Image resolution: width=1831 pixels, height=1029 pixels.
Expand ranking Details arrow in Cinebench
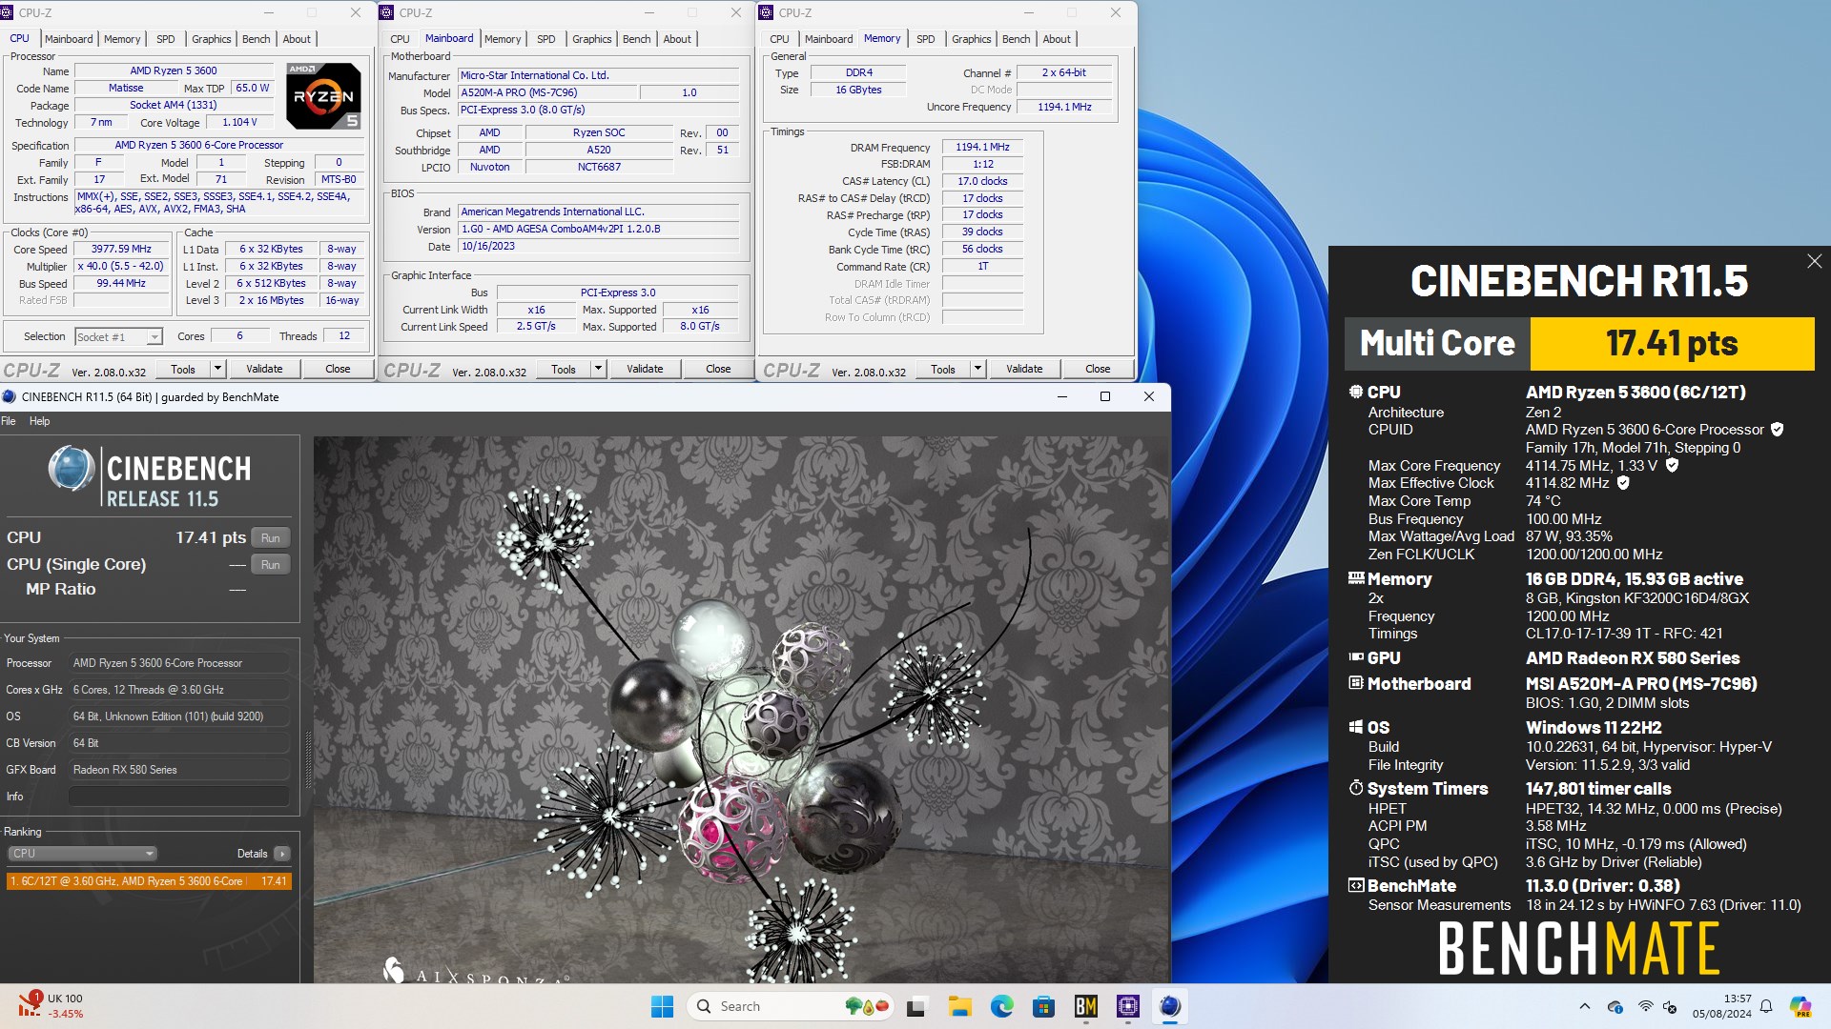pyautogui.click(x=281, y=854)
